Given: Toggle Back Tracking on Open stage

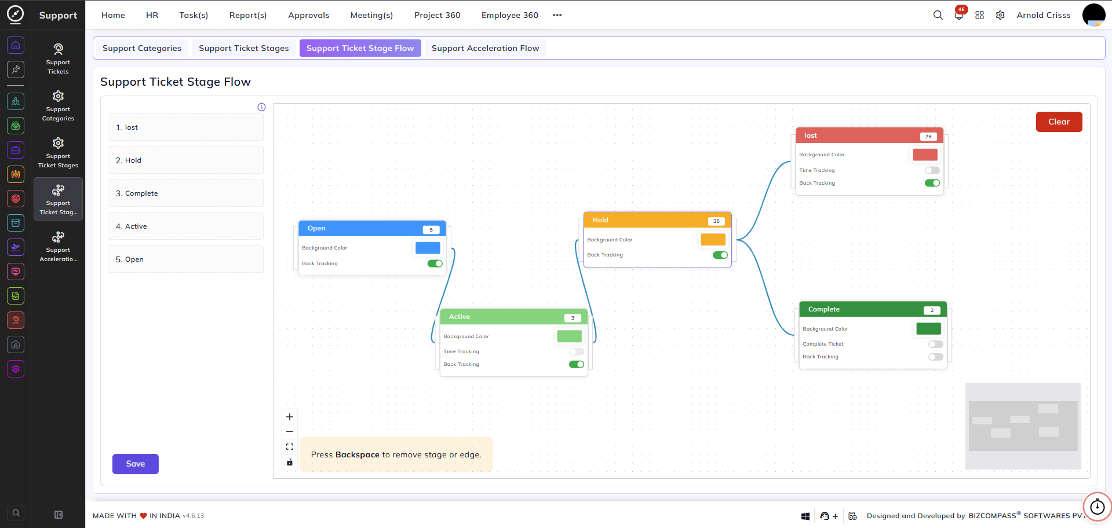Looking at the screenshot, I should pos(435,263).
